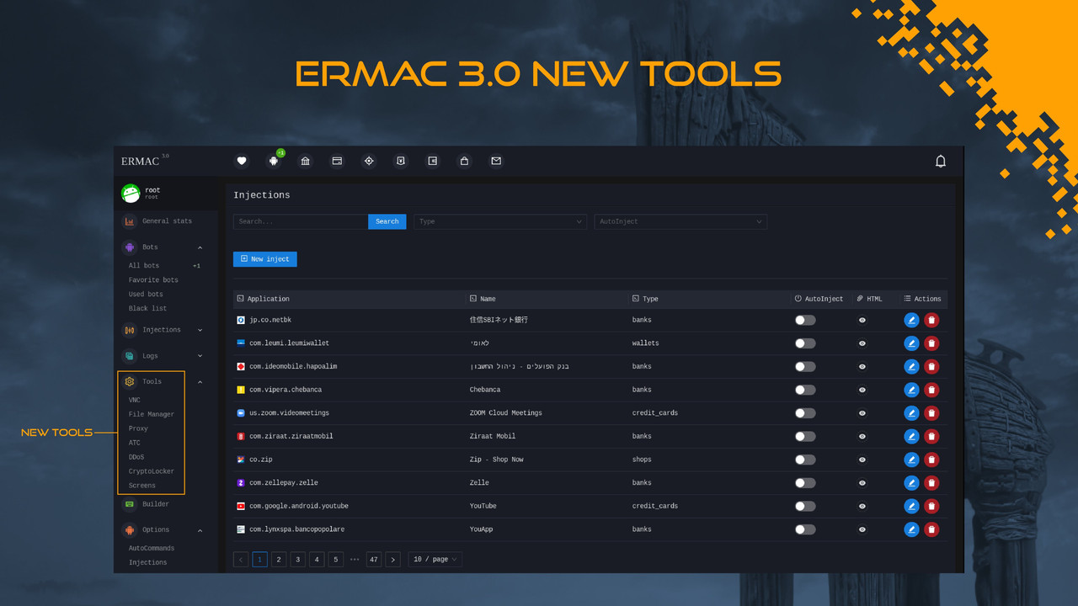Expand the Logs sidebar section
This screenshot has height=606, width=1078.
click(x=200, y=356)
